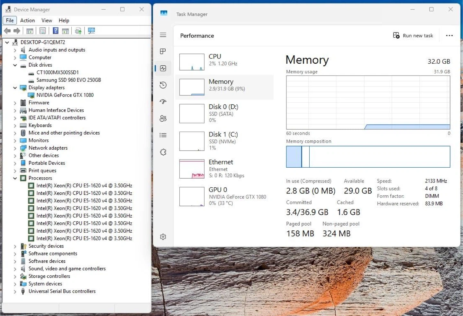The height and width of the screenshot is (316, 463).
Task: Open Task Manager hamburger navigation menu
Action: (x=163, y=35)
